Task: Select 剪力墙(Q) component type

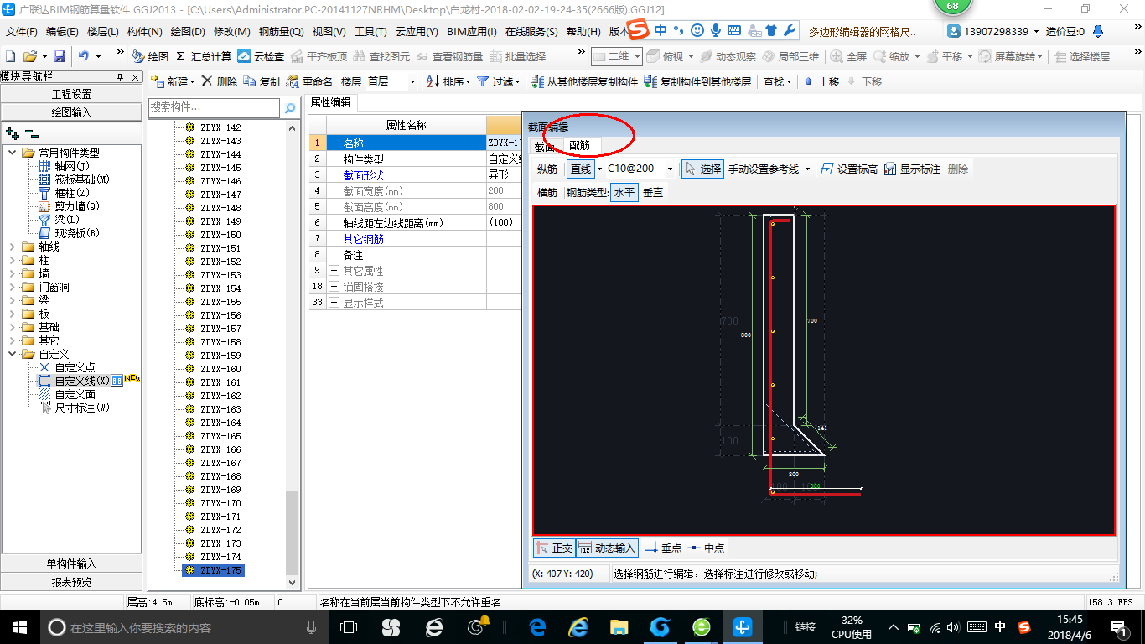Action: point(70,206)
